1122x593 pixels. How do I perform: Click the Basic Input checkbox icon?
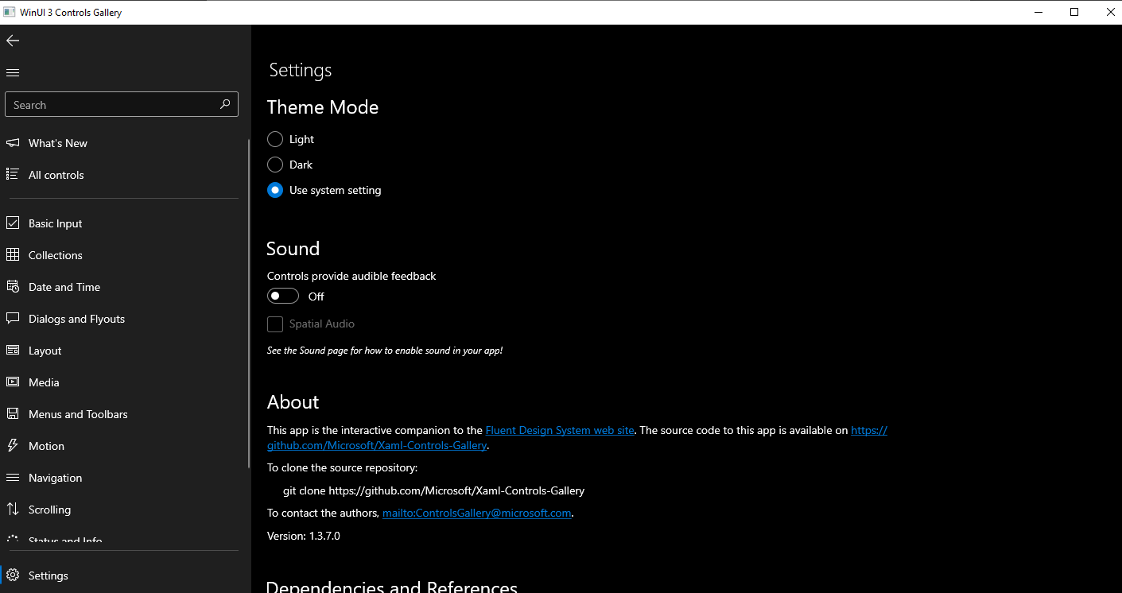coord(12,223)
